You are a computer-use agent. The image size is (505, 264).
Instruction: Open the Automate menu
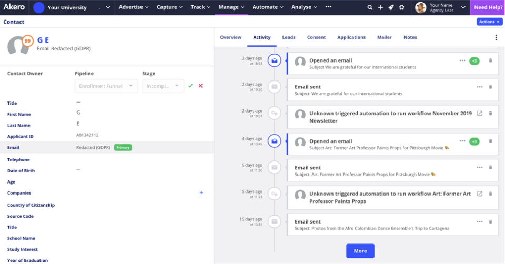[x=268, y=7]
